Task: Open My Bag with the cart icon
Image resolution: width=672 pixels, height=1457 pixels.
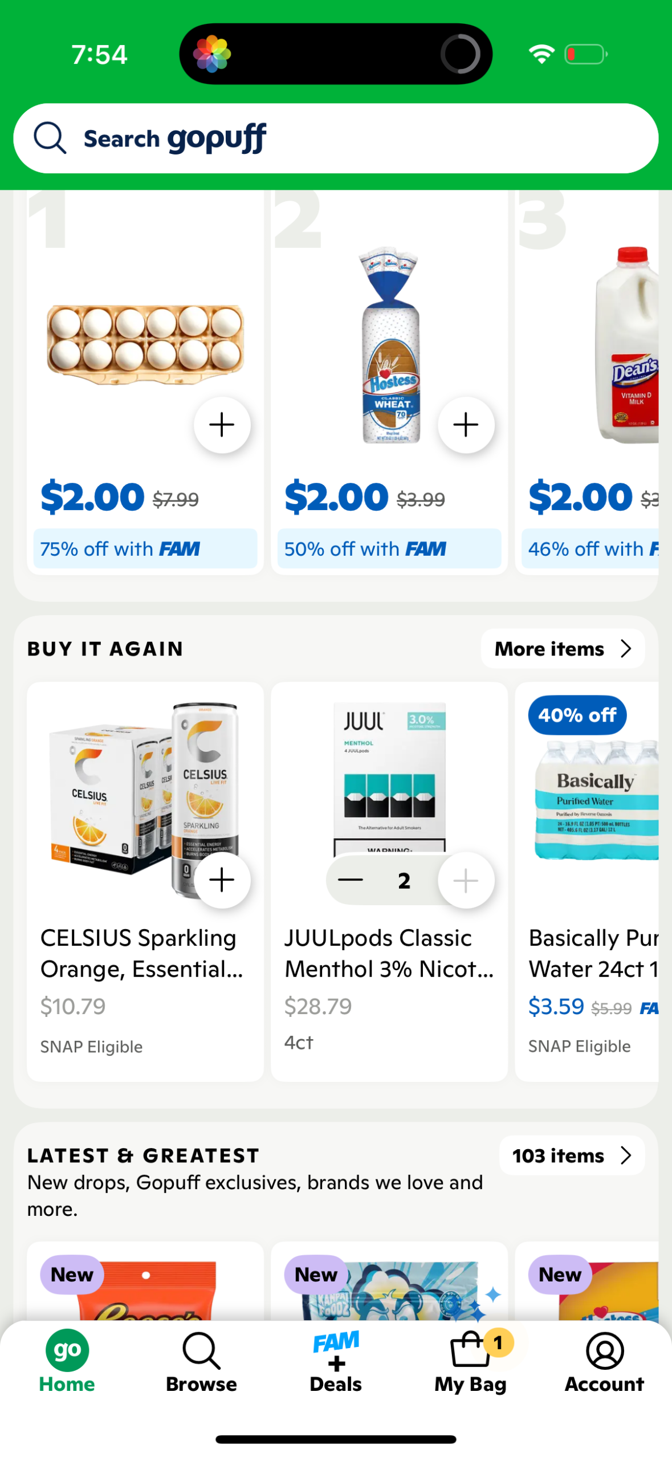Action: 470,1350
